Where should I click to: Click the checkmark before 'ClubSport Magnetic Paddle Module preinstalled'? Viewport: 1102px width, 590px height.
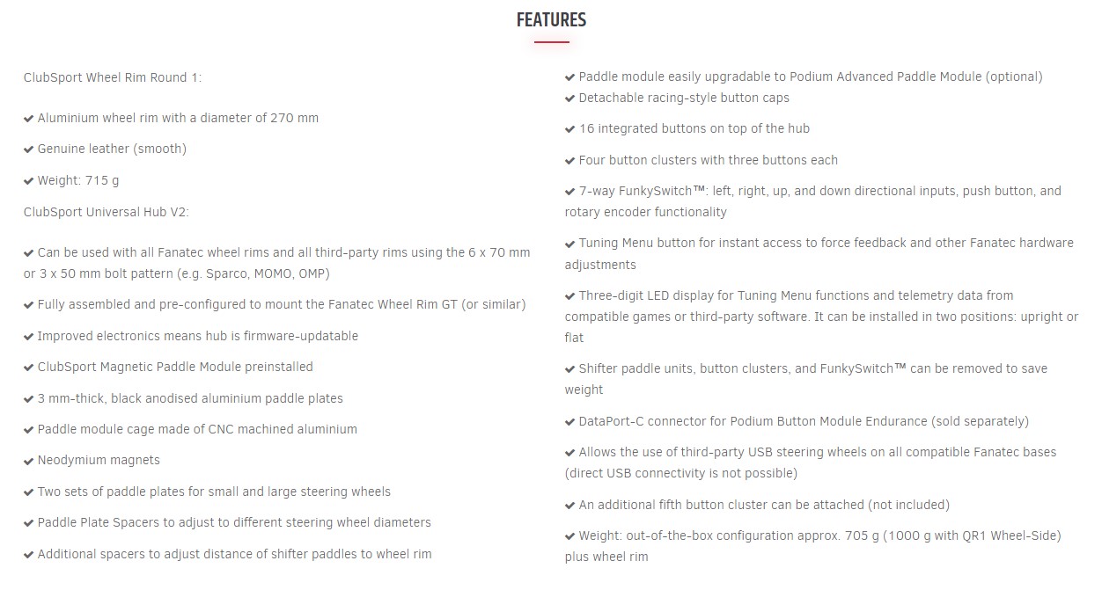point(29,368)
